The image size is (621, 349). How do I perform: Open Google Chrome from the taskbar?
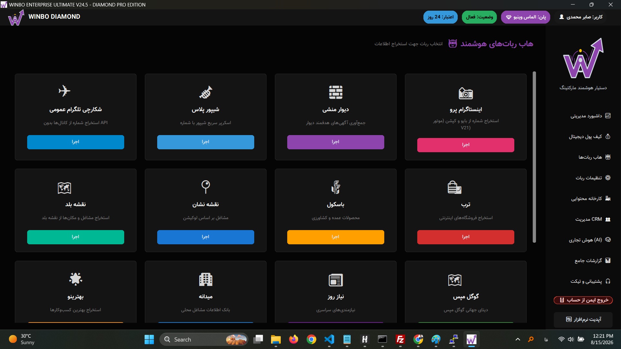311,339
